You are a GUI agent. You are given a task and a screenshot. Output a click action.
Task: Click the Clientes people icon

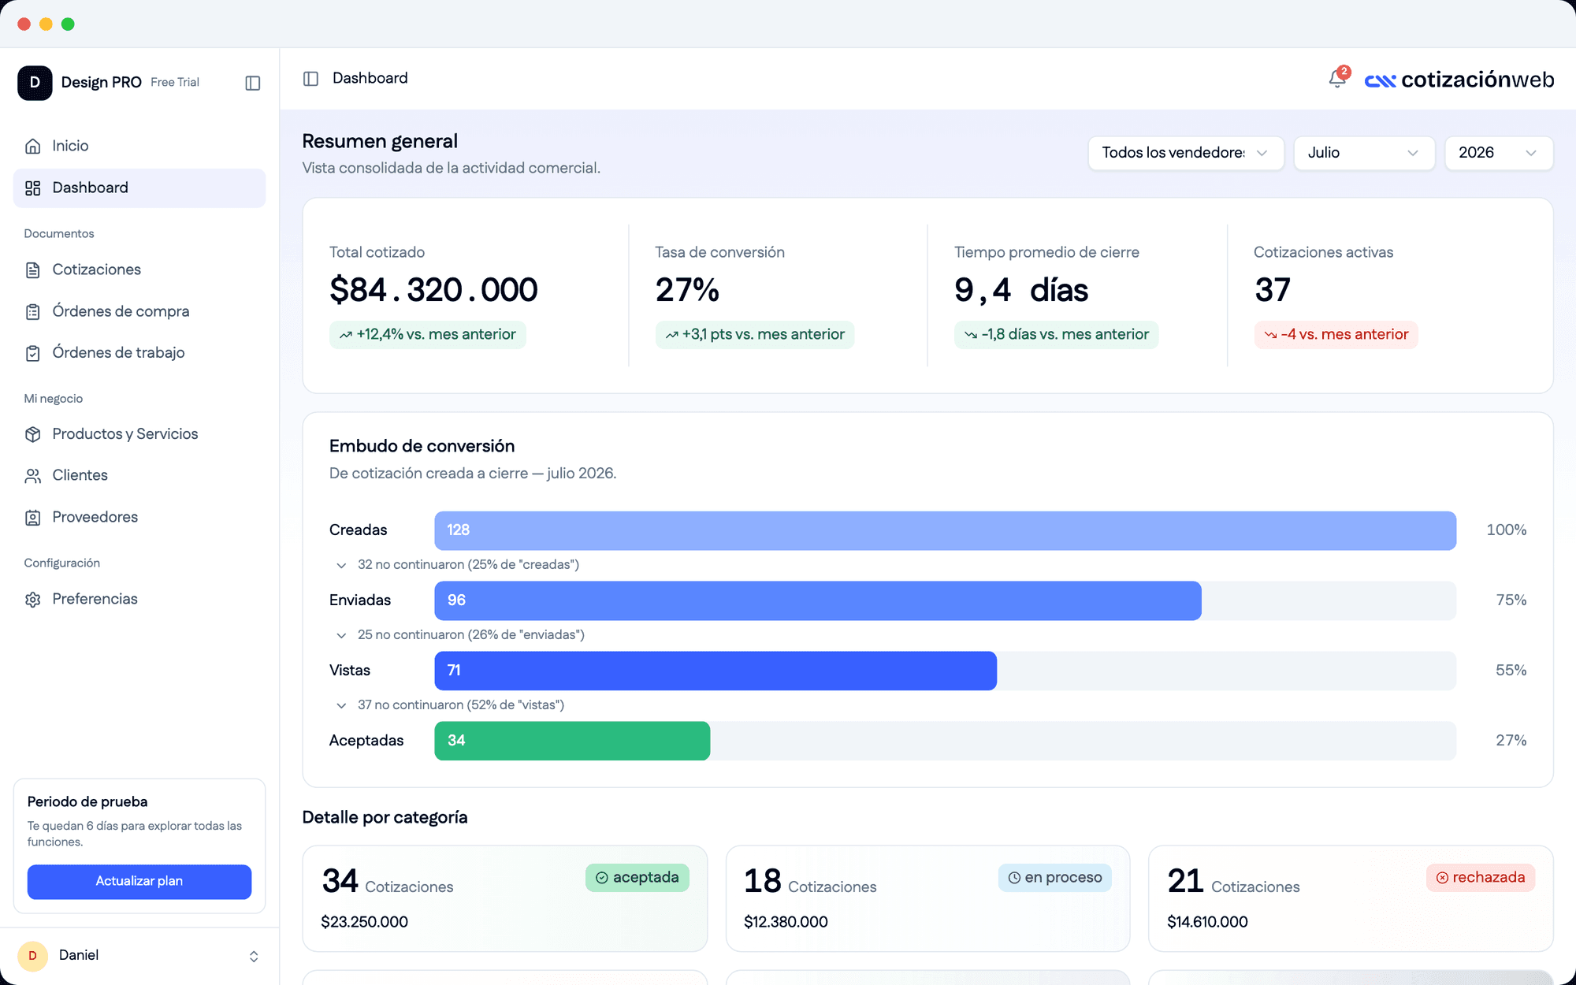pyautogui.click(x=33, y=476)
